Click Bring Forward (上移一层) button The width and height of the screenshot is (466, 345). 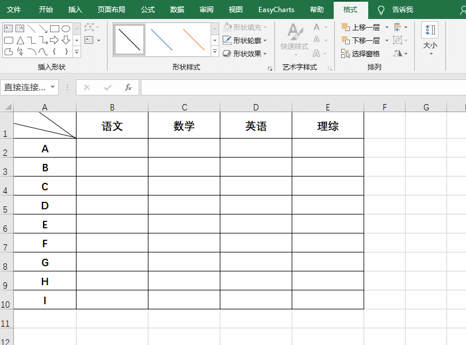point(361,28)
